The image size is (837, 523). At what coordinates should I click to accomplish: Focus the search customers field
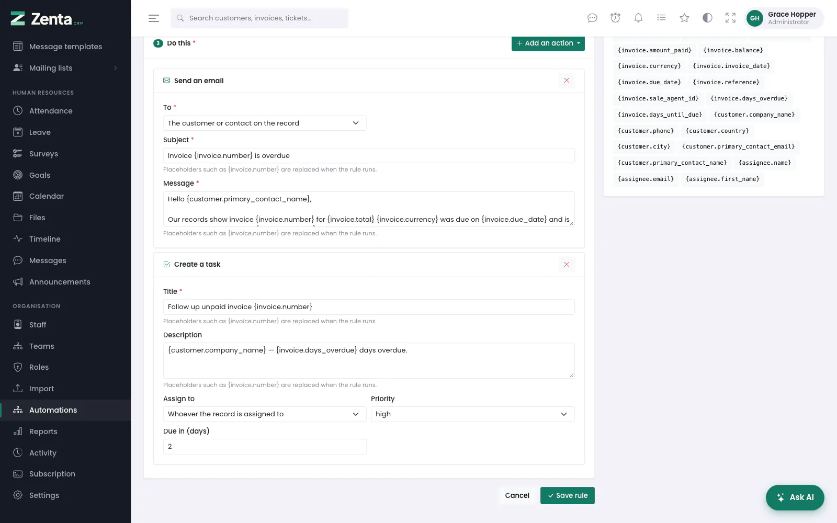(259, 18)
